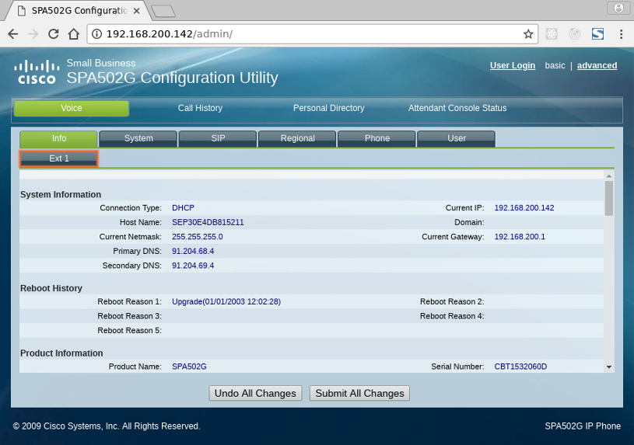The width and height of the screenshot is (634, 445).
Task: Click the Product Name value SPA502G
Action: tap(189, 367)
